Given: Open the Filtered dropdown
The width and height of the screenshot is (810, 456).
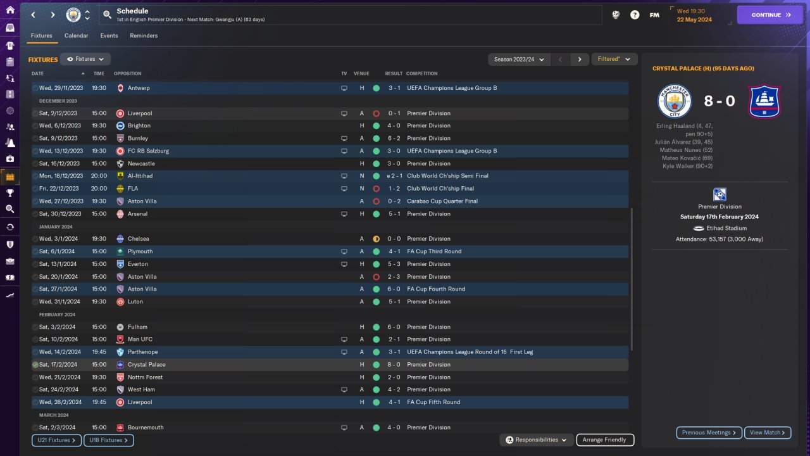Looking at the screenshot, I should click(614, 60).
